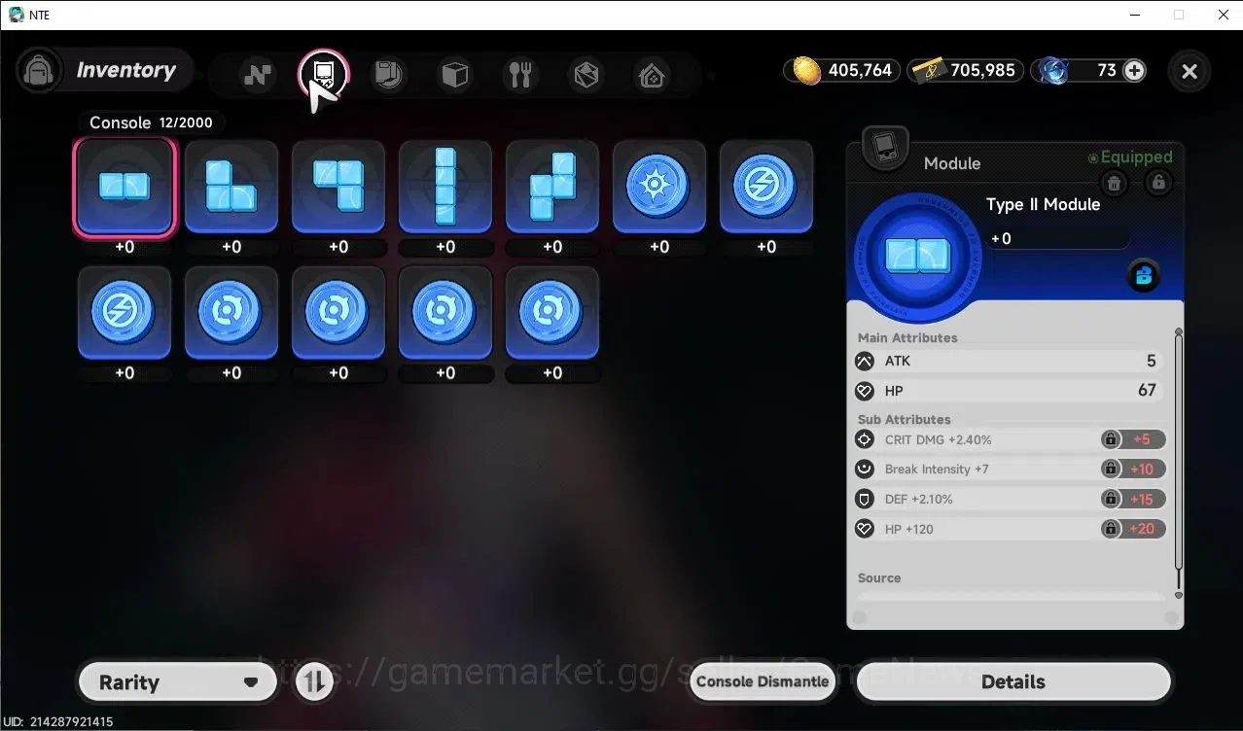Toggle the sort order arrows button
This screenshot has width=1243, height=731.
coord(314,682)
